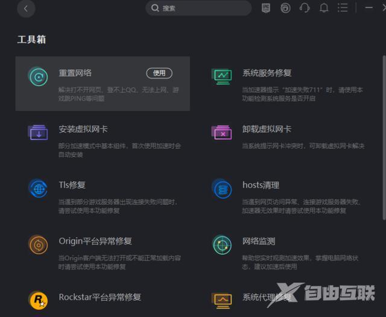The image size is (386, 317).
Task: Click the 网络监测 radar icon
Action: (x=222, y=245)
